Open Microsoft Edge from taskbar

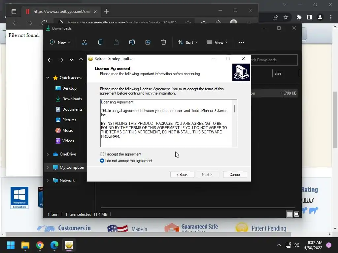tap(54, 245)
